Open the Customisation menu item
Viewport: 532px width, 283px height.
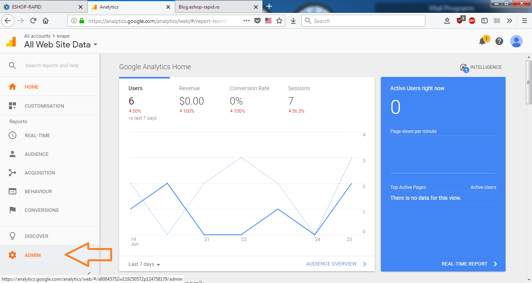click(50, 106)
